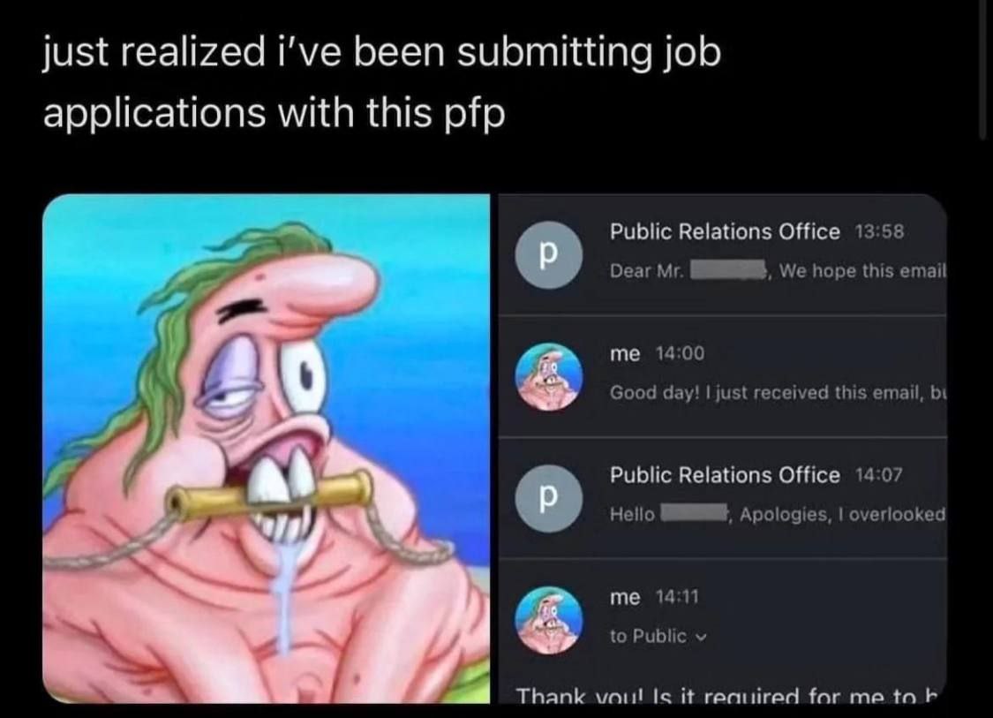Click the gray 'p' avatar at 14:07
The image size is (993, 718).
coord(548,498)
